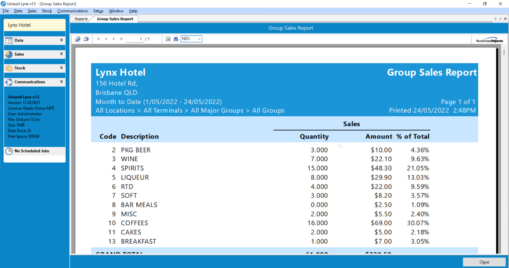Click the Stock box icon in sidebar

[x=9, y=68]
